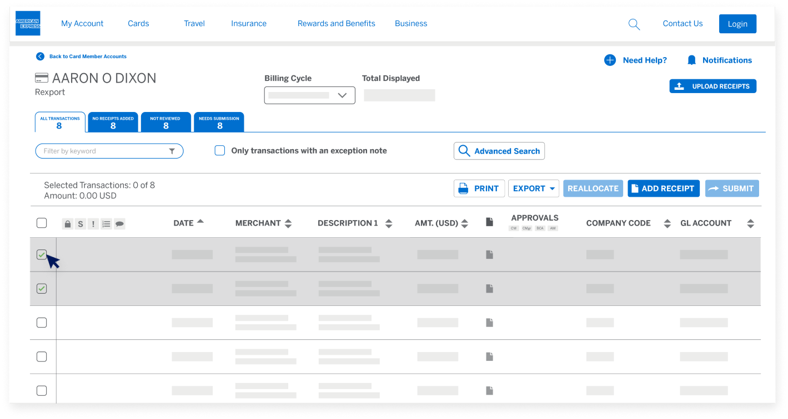The width and height of the screenshot is (788, 419).
Task: Enable only transactions with exception note
Action: click(x=220, y=151)
